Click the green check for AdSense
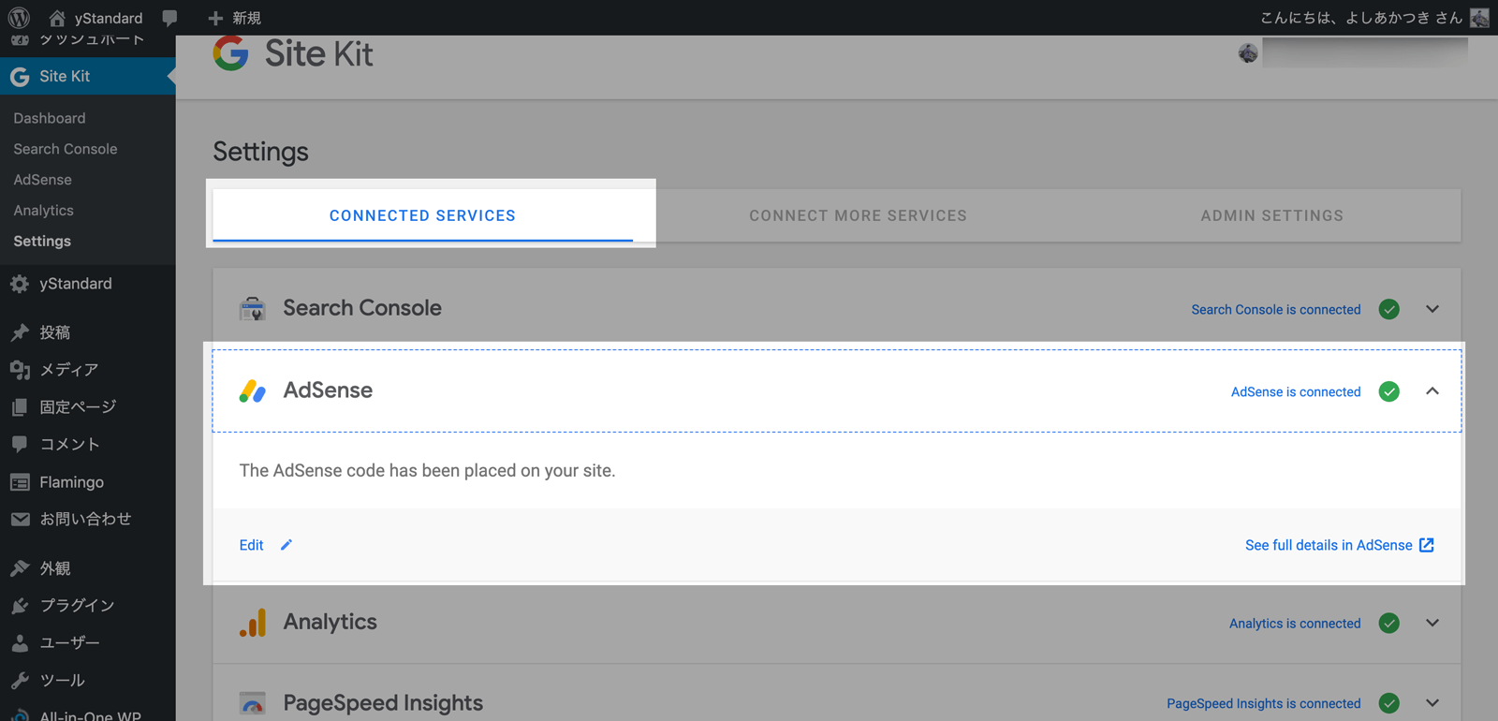This screenshot has height=721, width=1498. [x=1389, y=391]
